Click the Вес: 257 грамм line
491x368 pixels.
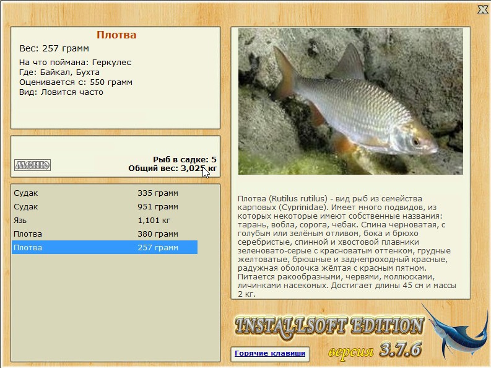tap(54, 48)
